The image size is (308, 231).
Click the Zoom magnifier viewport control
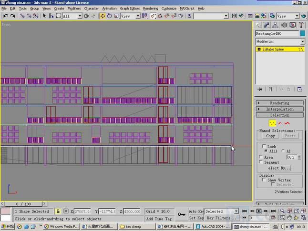(282, 211)
